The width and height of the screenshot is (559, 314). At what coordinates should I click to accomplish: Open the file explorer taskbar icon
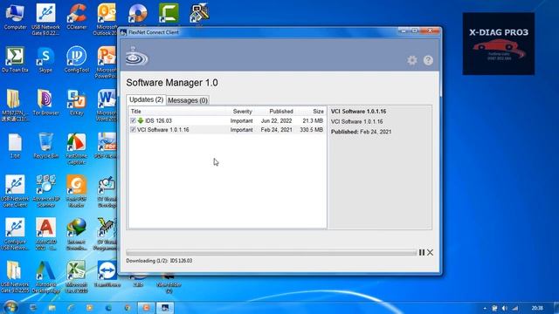pyautogui.click(x=52, y=308)
